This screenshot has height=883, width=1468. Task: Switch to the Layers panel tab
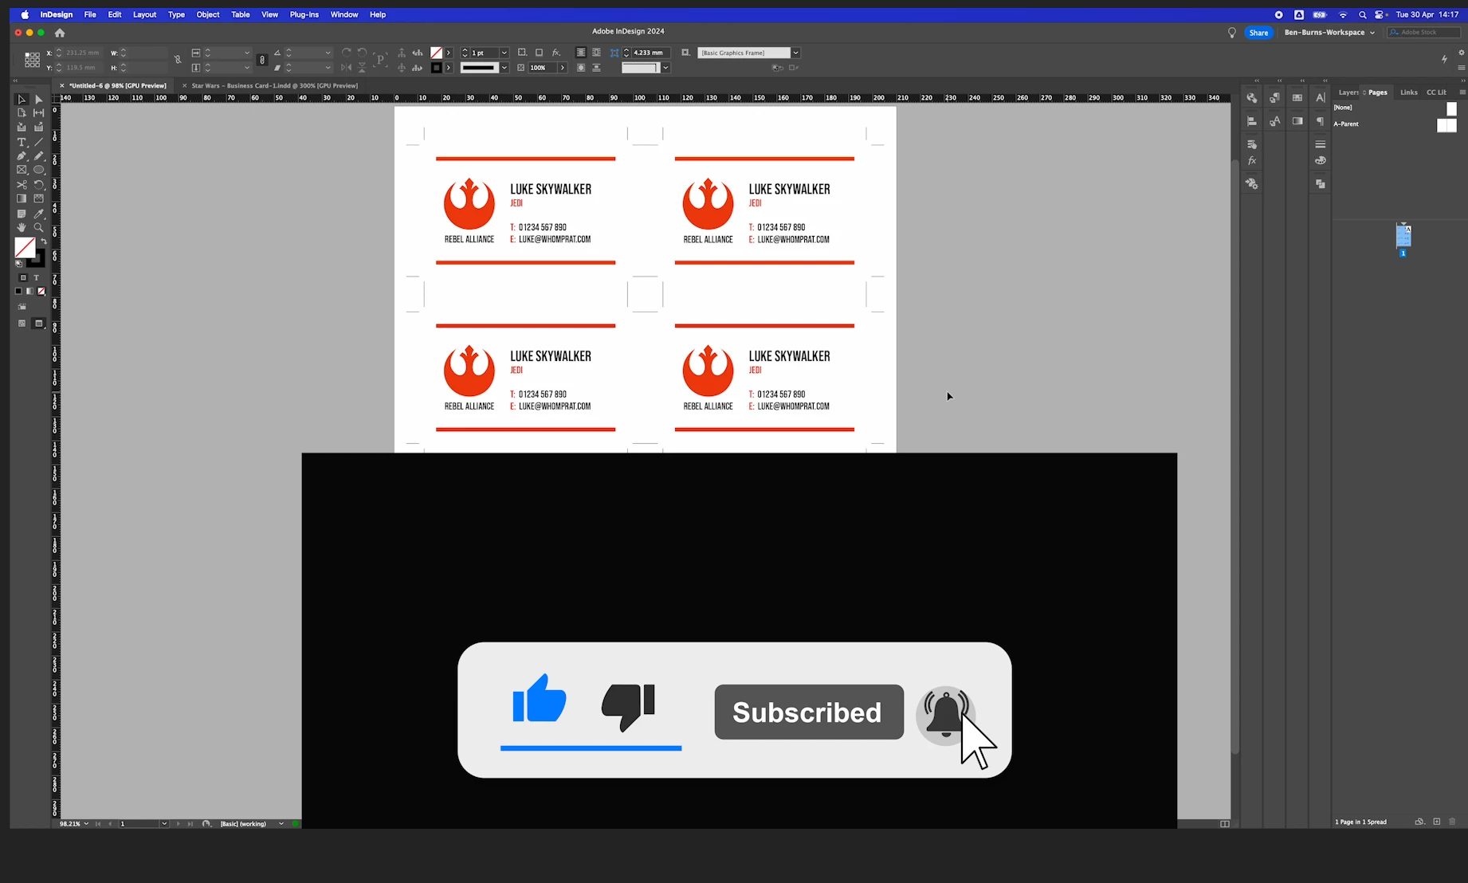(x=1348, y=92)
